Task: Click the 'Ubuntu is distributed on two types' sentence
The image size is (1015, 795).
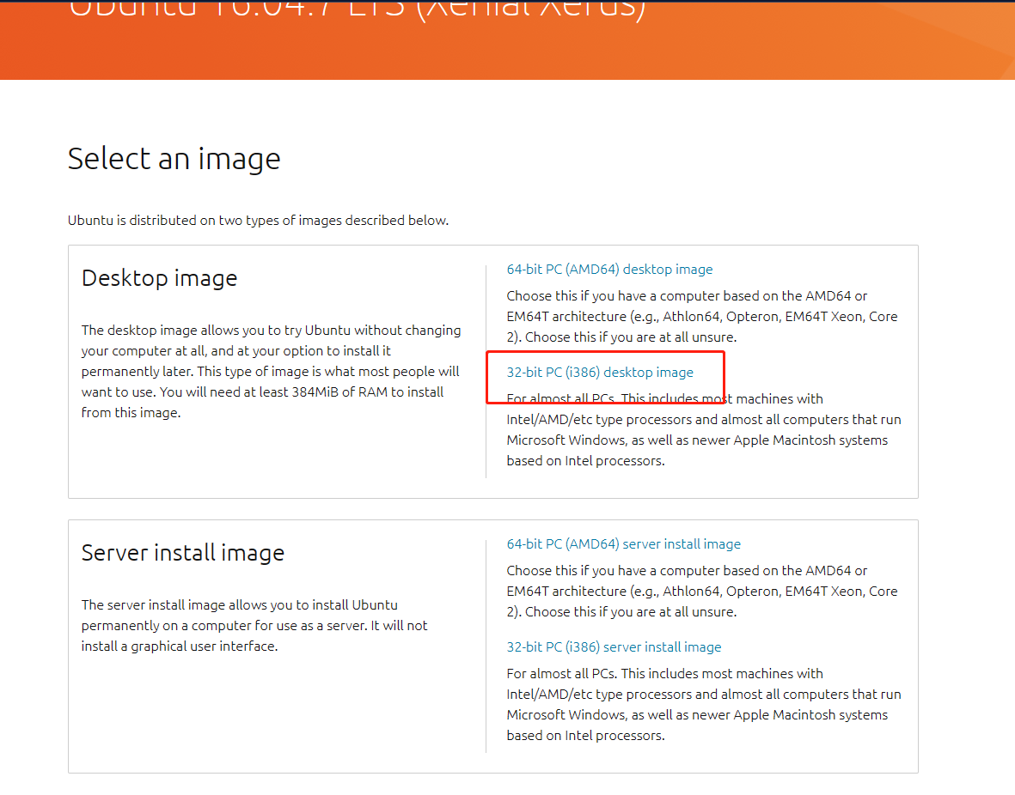Action: [x=259, y=221]
